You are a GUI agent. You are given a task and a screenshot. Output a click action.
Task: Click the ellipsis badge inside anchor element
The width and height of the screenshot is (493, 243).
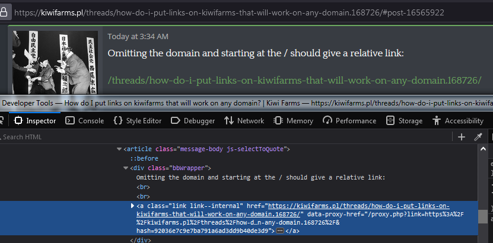tap(280, 222)
